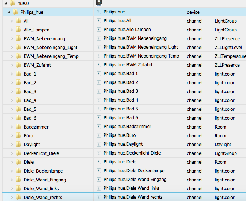Click the Deckenlicht_Diele folder icon
Screen dimensions: 246x201
click(x=18, y=153)
